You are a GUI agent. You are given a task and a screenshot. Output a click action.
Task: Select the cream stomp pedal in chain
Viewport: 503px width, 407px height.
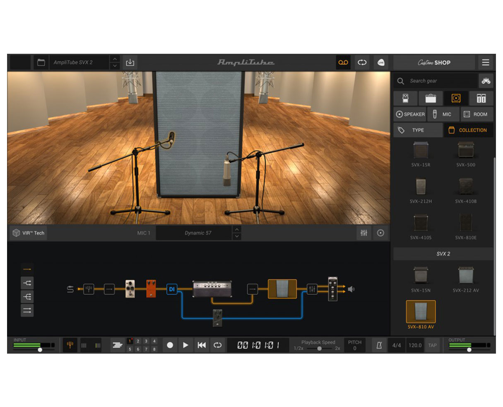coord(130,289)
